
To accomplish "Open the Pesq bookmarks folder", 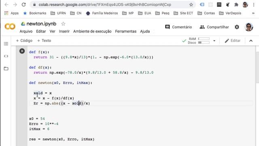I will (162, 13).
